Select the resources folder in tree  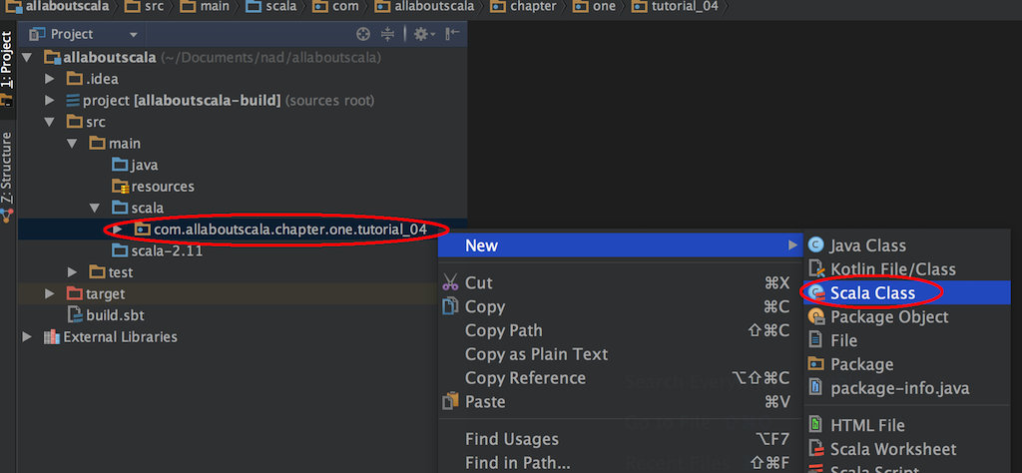coord(153,187)
